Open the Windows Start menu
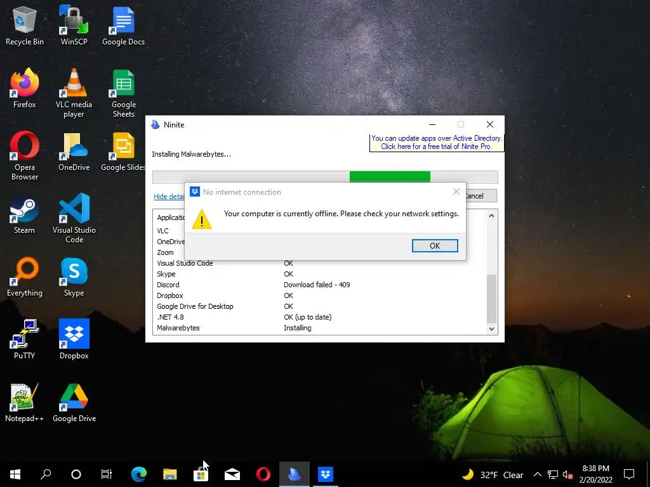This screenshot has width=650, height=487. tap(15, 474)
